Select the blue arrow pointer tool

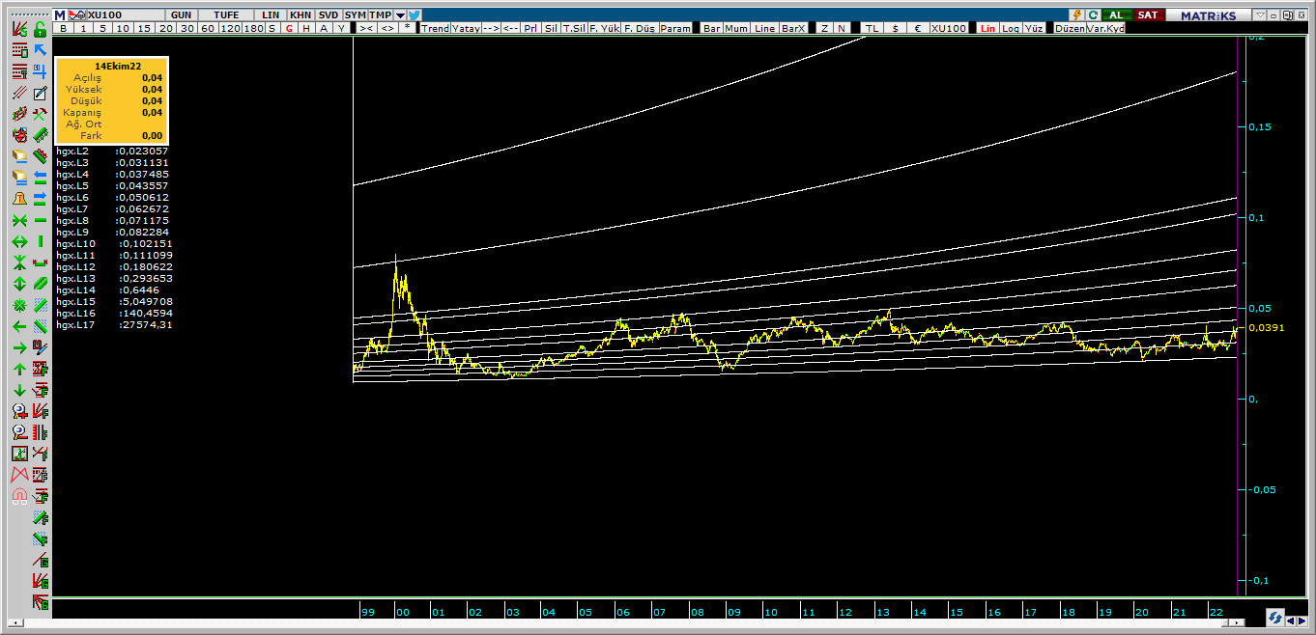40,50
